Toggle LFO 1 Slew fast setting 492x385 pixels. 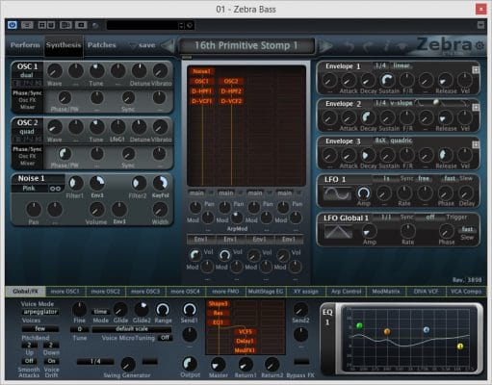(x=450, y=178)
